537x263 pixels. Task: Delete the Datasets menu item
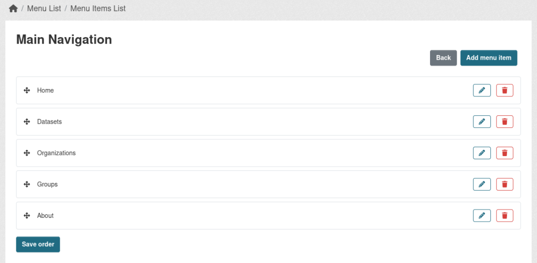point(504,122)
